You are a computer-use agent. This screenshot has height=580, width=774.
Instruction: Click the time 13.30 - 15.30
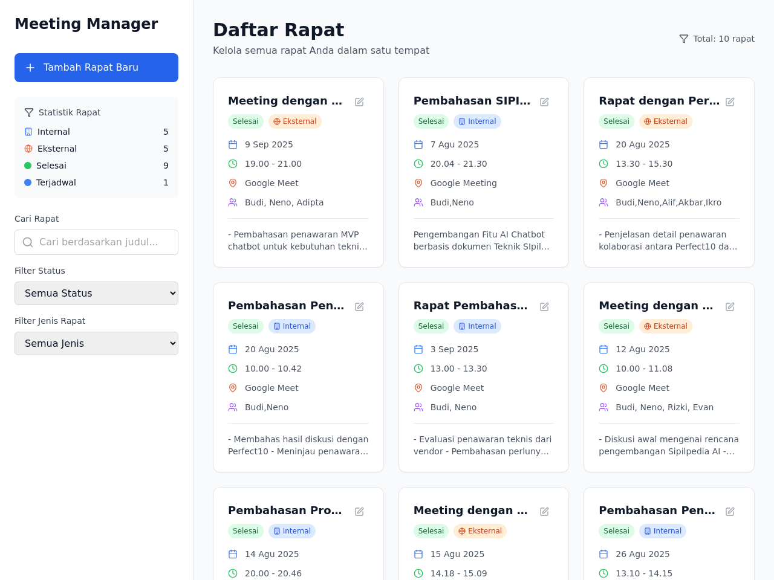644,164
